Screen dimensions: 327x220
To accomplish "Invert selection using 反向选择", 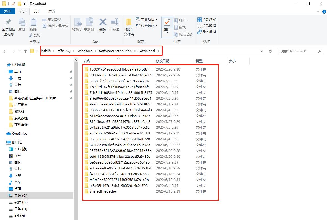I will click(206, 31).
